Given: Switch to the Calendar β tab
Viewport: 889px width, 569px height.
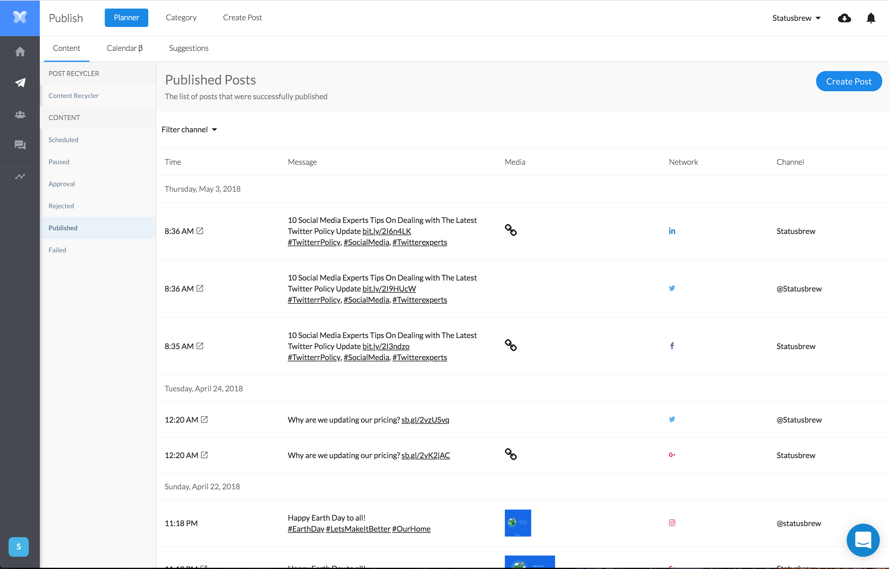Looking at the screenshot, I should point(124,48).
